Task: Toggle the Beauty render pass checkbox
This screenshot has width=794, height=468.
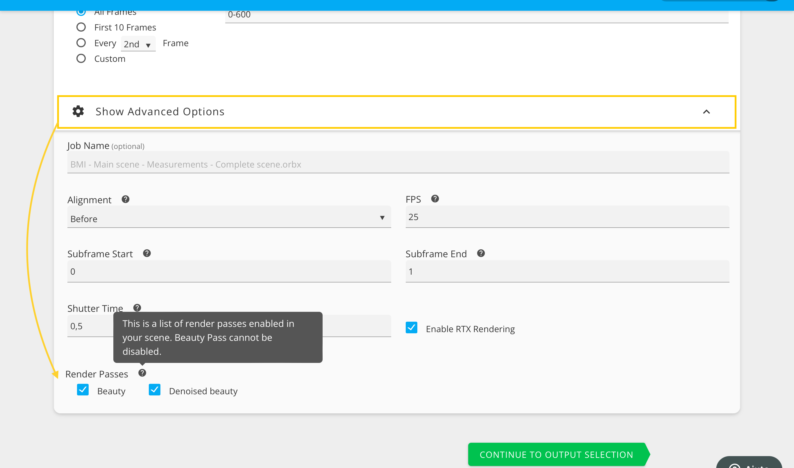Action: [x=83, y=390]
